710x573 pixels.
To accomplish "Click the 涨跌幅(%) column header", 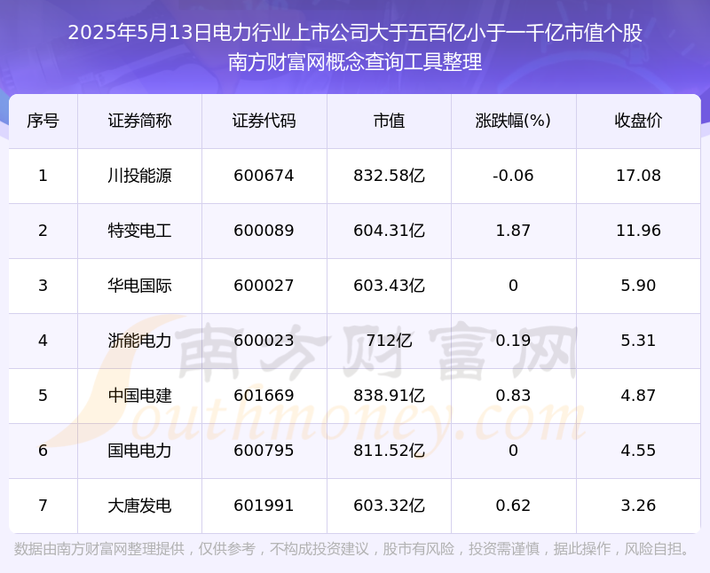I will coord(513,121).
